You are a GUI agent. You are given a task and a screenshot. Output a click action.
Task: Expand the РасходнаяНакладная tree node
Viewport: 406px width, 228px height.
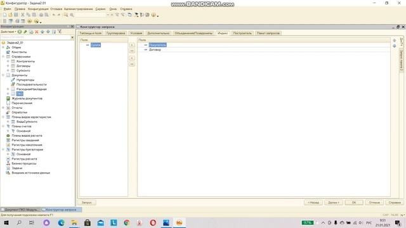tap(8, 89)
